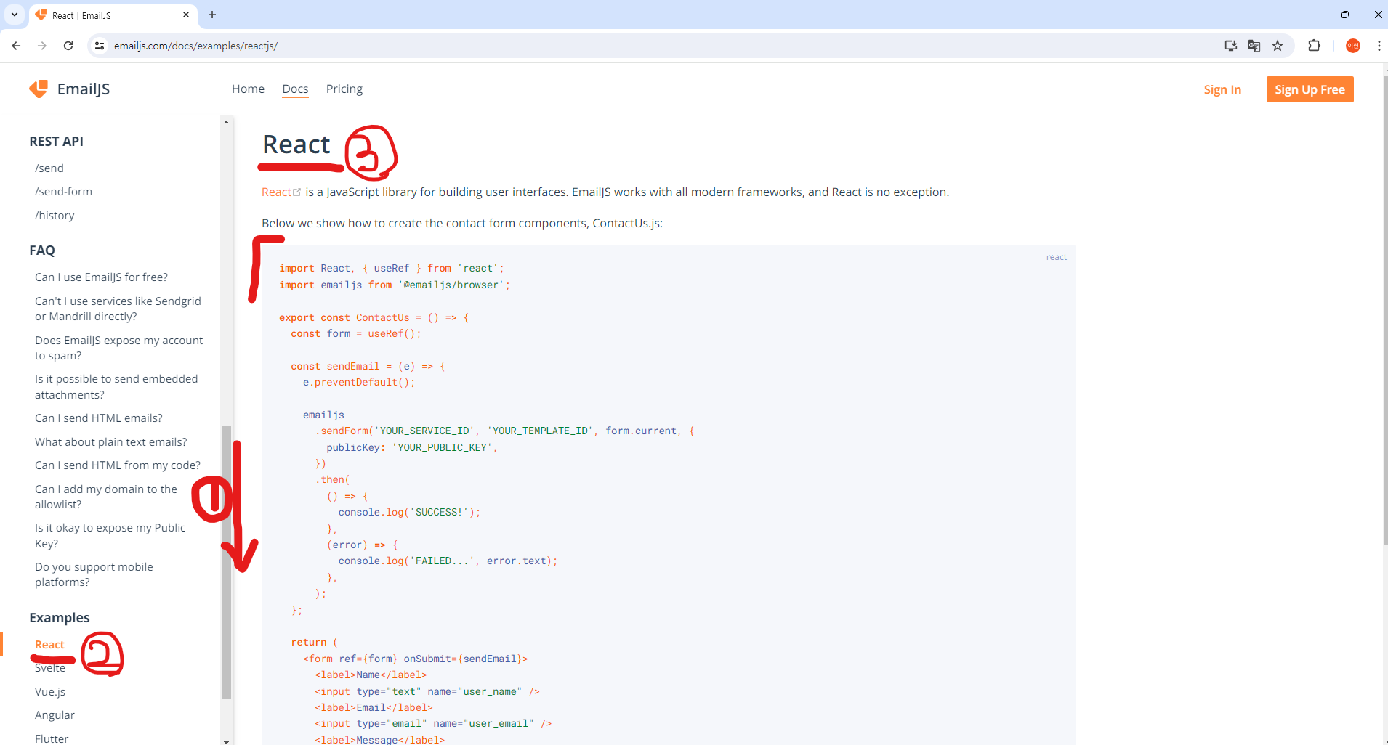
Task: Select Angular in the Examples sidebar
Action: coord(55,715)
